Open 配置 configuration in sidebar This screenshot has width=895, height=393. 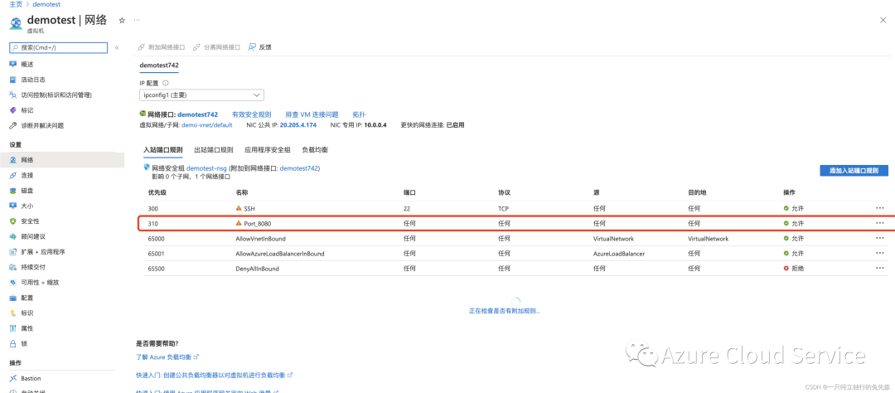[27, 298]
